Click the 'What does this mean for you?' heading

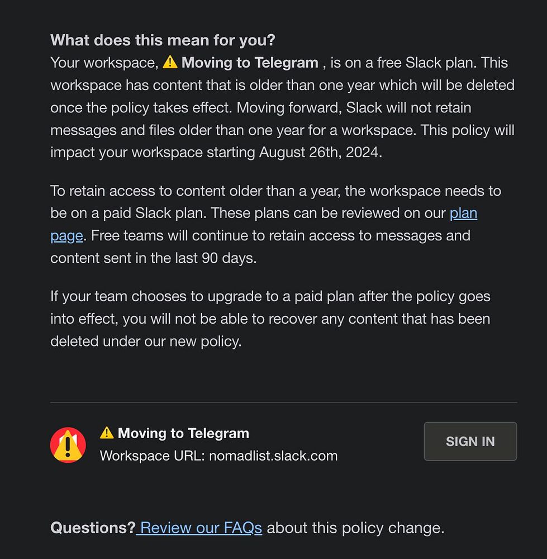point(163,40)
